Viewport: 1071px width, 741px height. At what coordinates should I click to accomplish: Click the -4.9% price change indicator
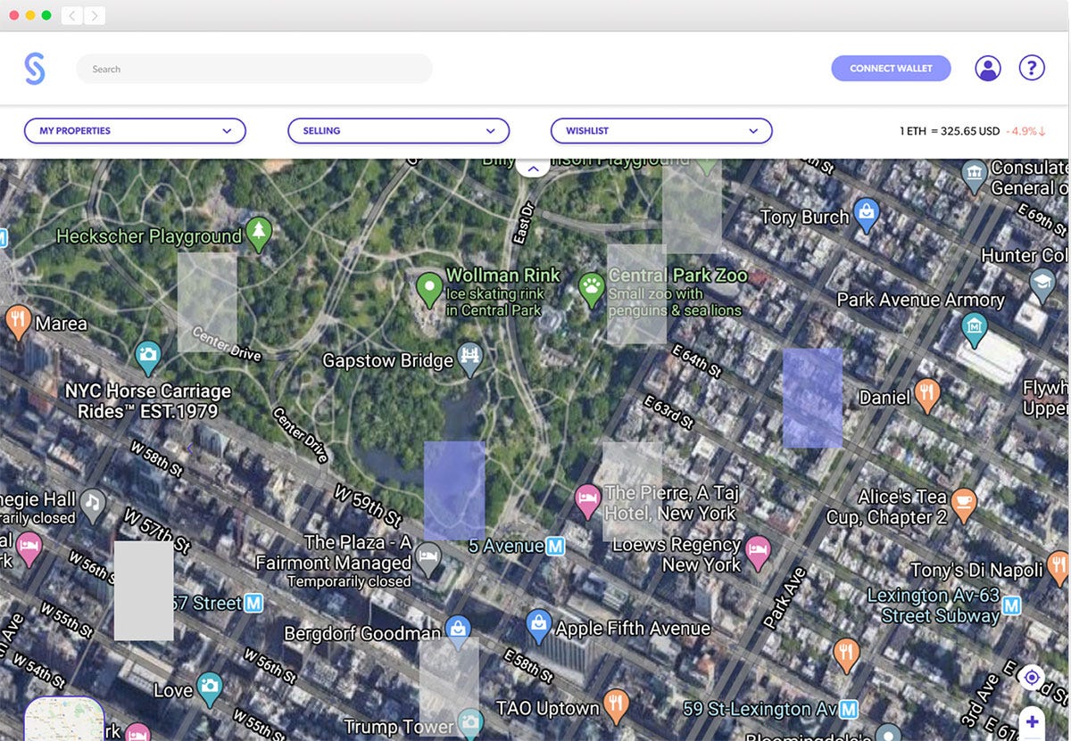[1025, 131]
